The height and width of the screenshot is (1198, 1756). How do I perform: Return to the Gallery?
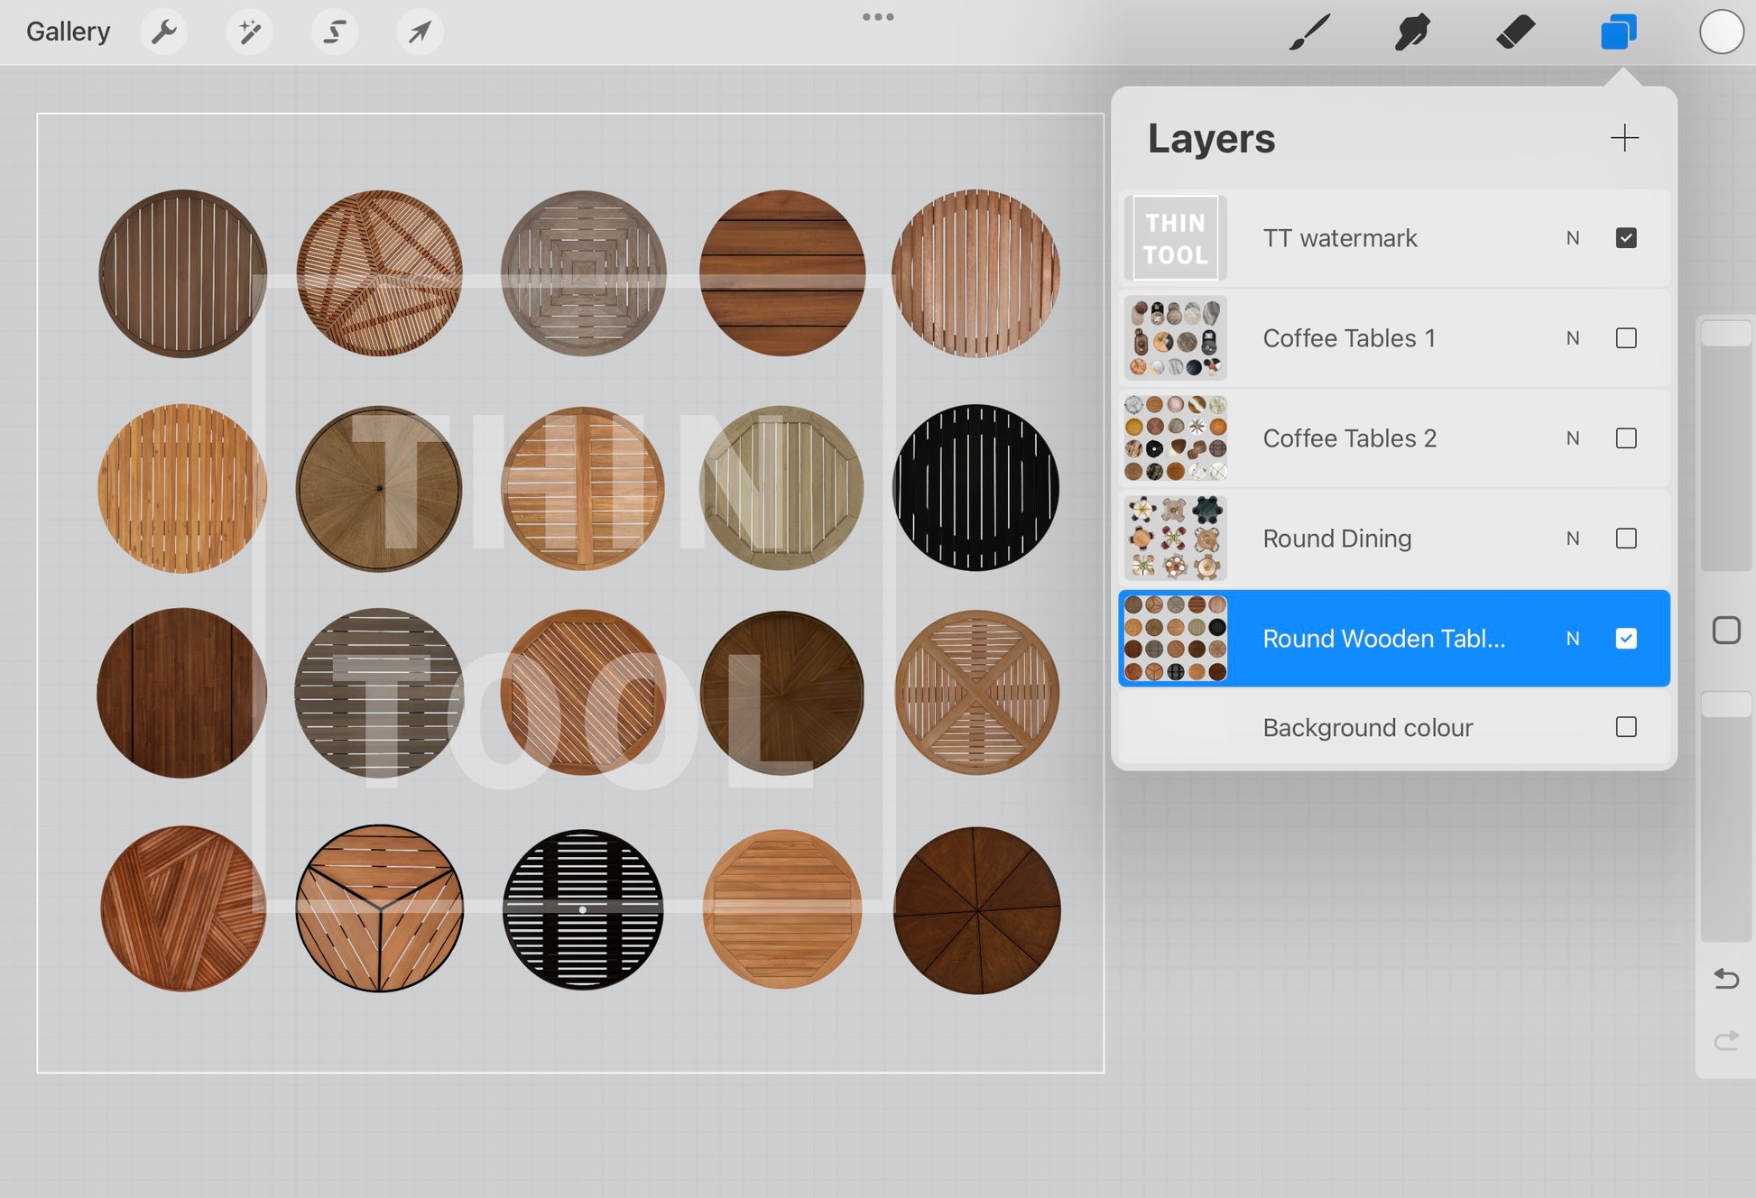coord(68,32)
